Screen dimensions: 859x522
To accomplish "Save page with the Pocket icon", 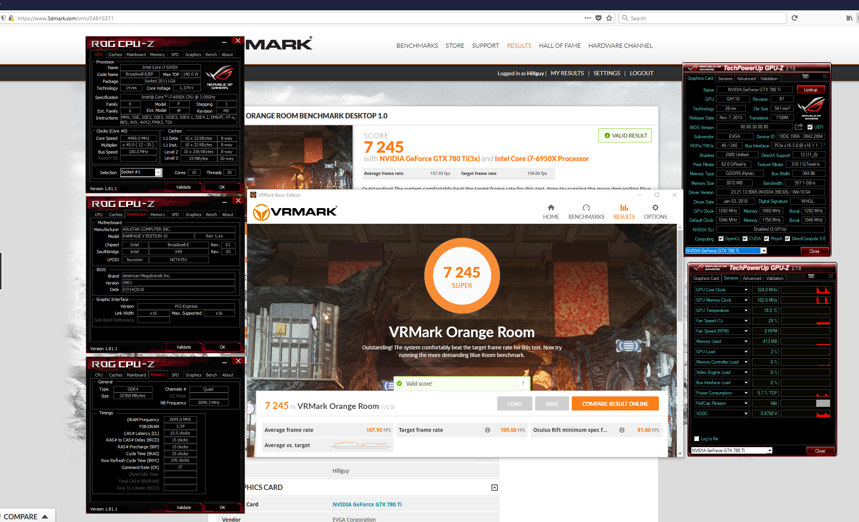I will [x=599, y=18].
